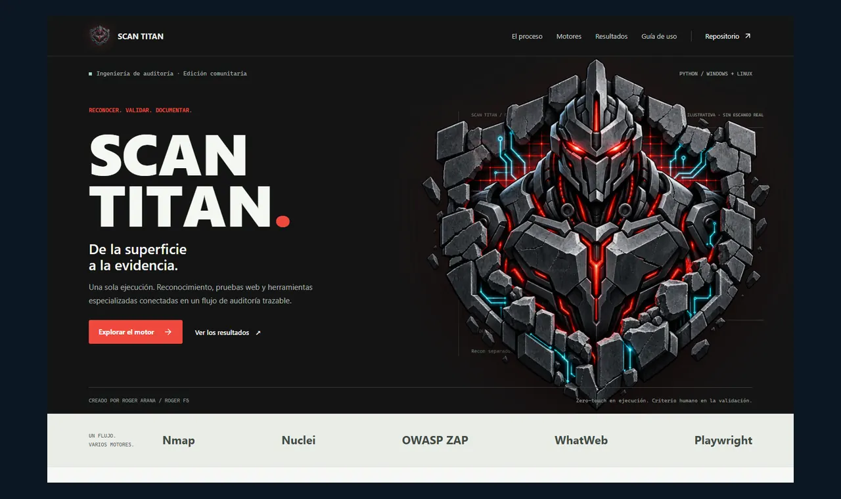This screenshot has height=499, width=841.
Task: Select OWASP ZAP in the engines strip
Action: pos(435,441)
